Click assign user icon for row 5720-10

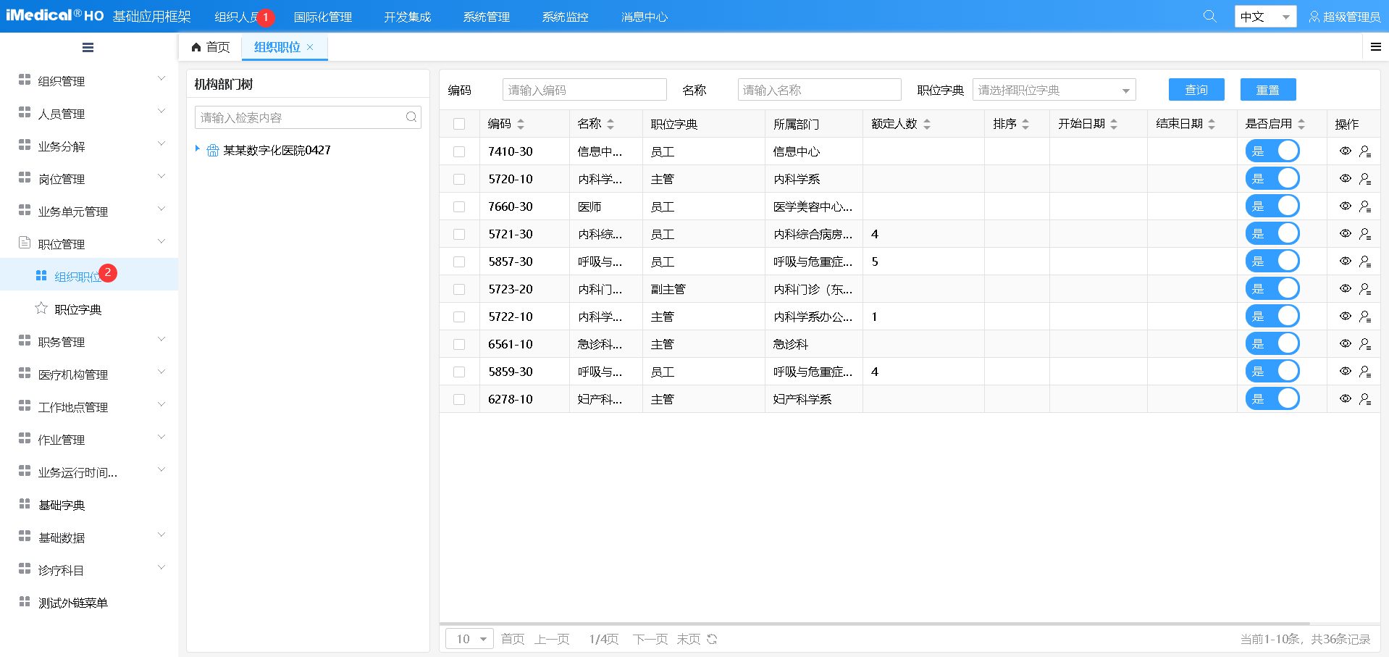pos(1365,179)
